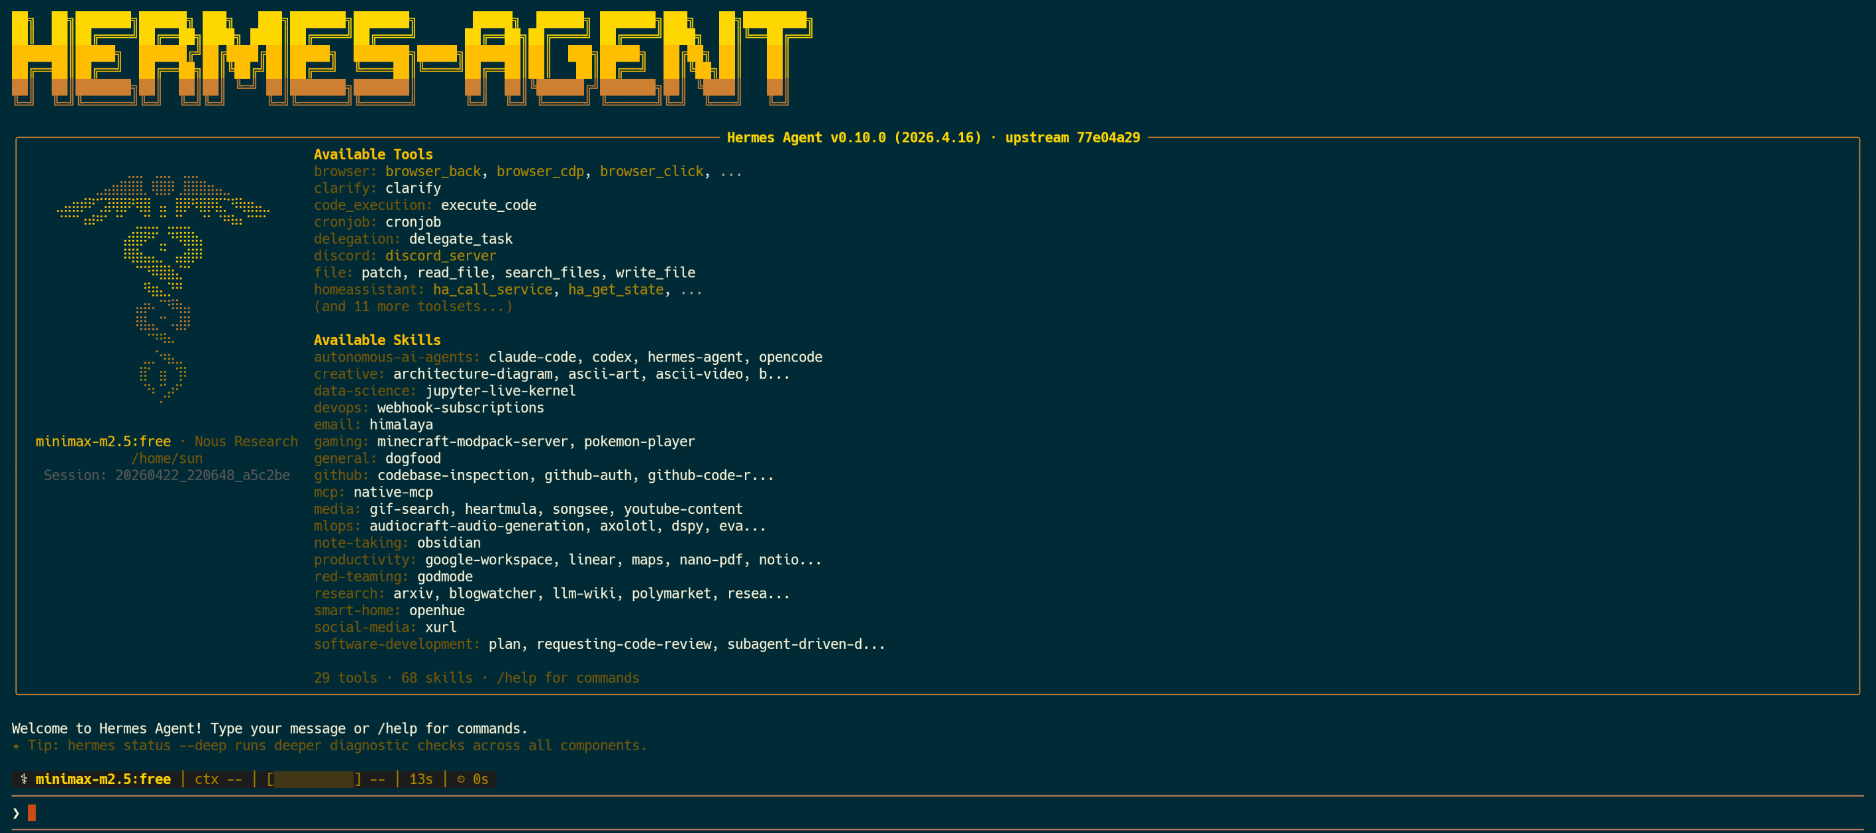Image resolution: width=1876 pixels, height=833 pixels.
Task: Click the 'upstream 77e04a29' version label
Action: pyautogui.click(x=1072, y=138)
